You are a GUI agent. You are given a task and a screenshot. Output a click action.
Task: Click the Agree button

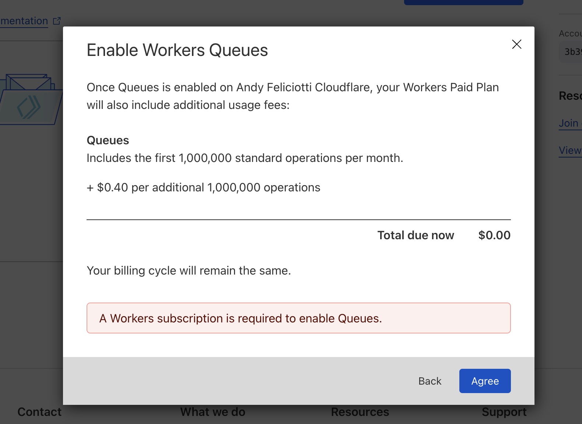pyautogui.click(x=485, y=381)
